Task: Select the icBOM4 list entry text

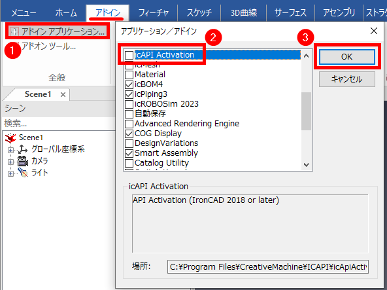Action: click(148, 84)
